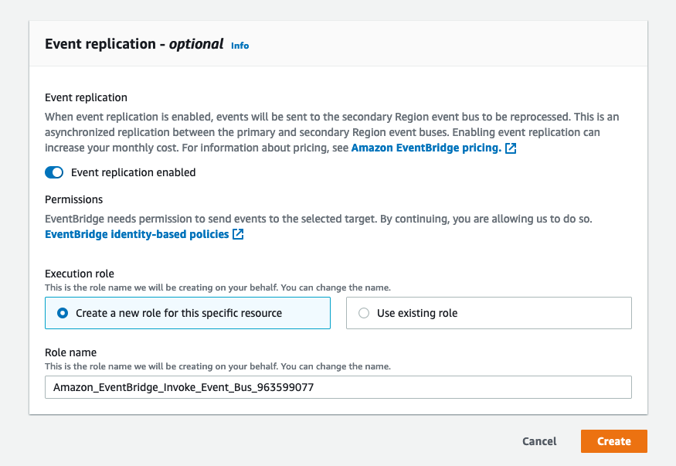Screen dimensions: 676x466
Task: Click the Event replication enabled label text
Action: 133,172
